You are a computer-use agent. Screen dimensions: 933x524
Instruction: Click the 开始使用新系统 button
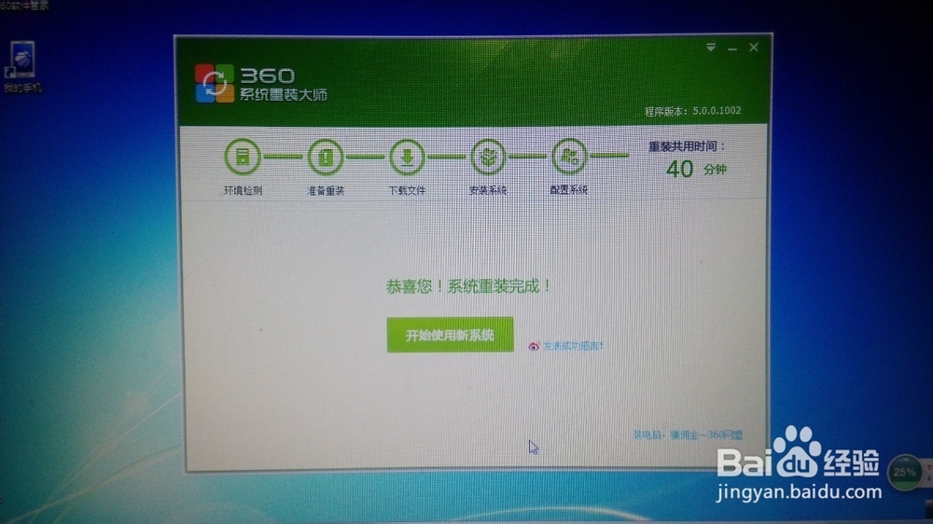(450, 335)
